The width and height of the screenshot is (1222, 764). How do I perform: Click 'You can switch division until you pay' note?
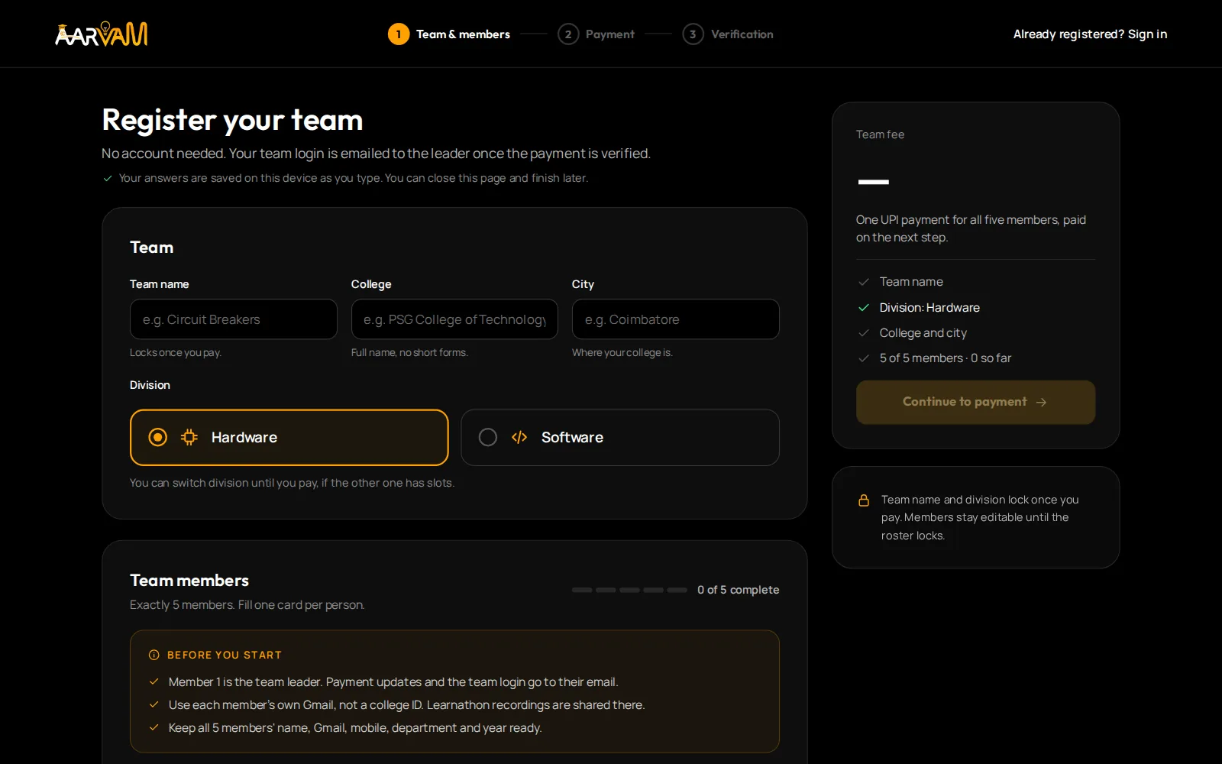[292, 483]
